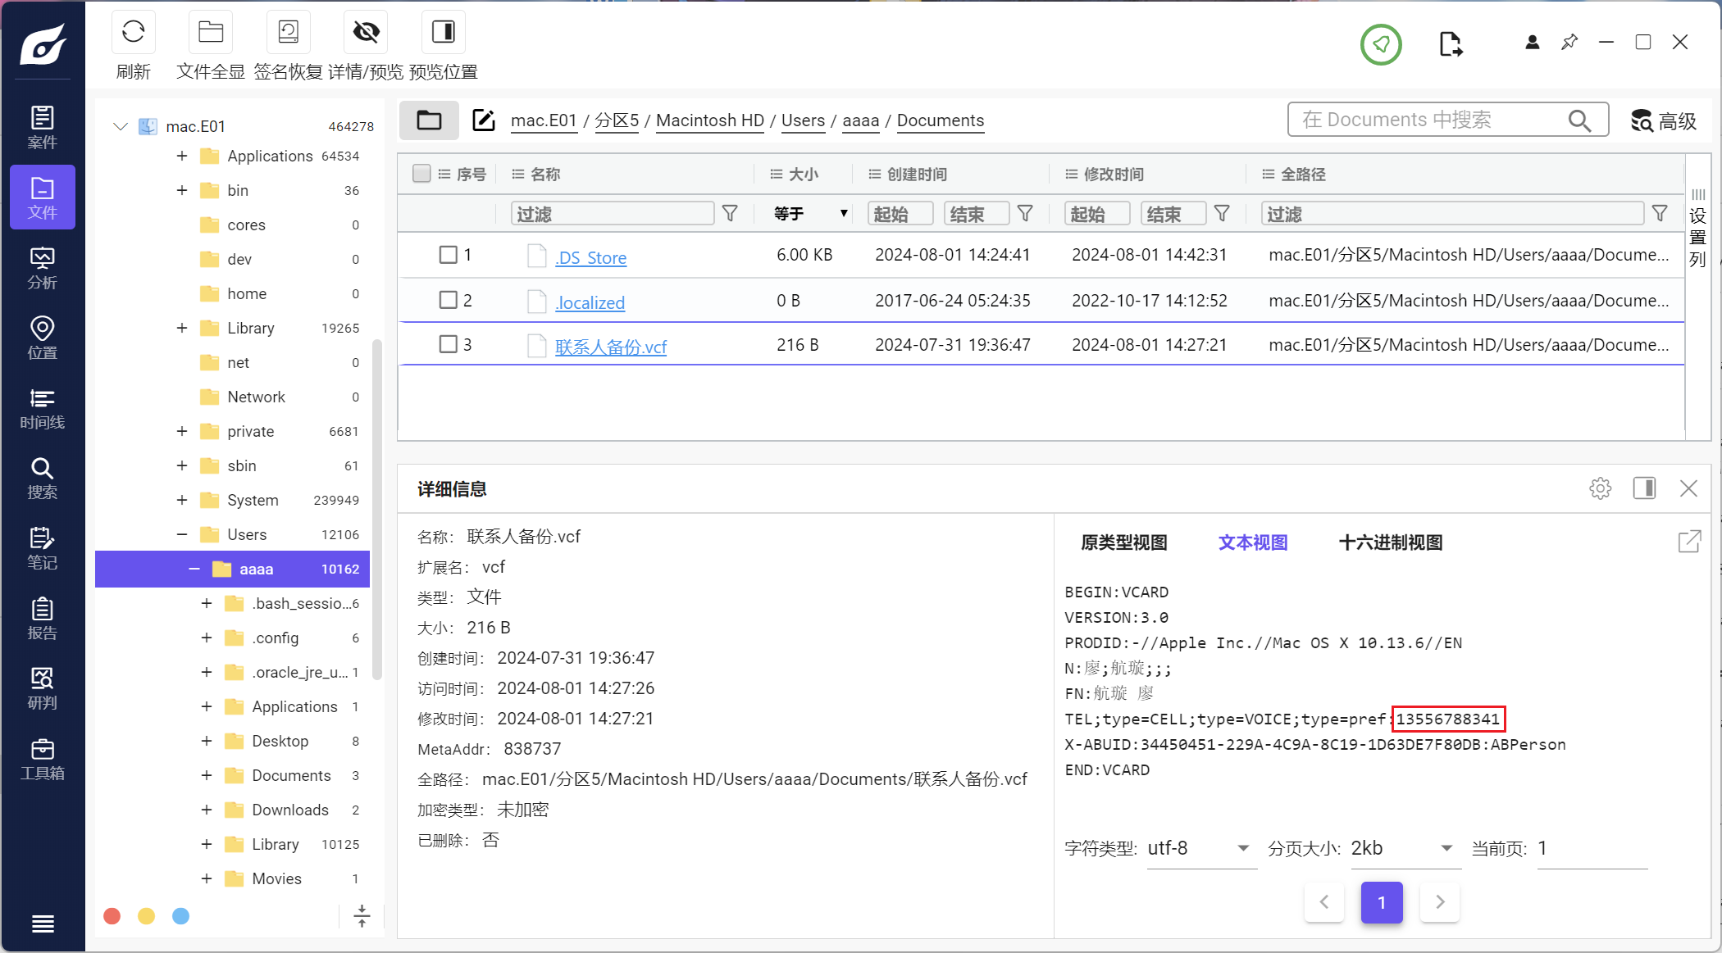
Task: Open the 高级 advanced search
Action: tap(1663, 120)
